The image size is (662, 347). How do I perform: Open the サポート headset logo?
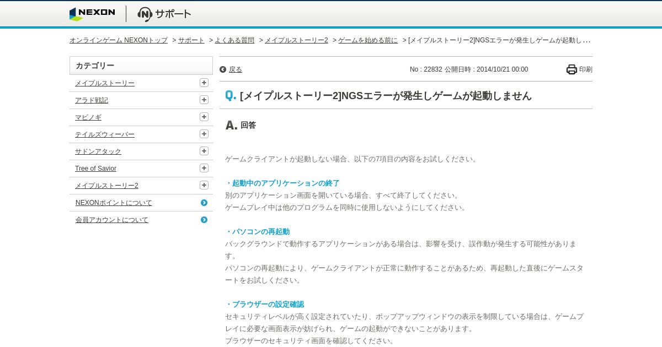click(164, 14)
